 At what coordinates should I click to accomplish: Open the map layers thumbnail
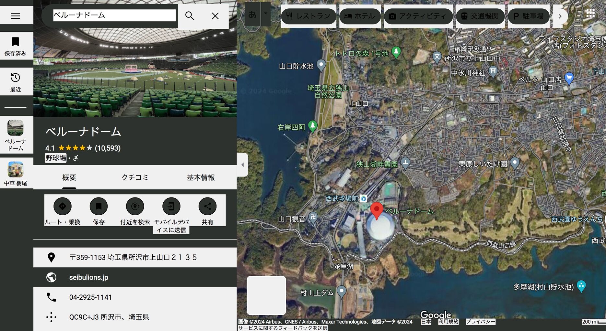tap(266, 295)
